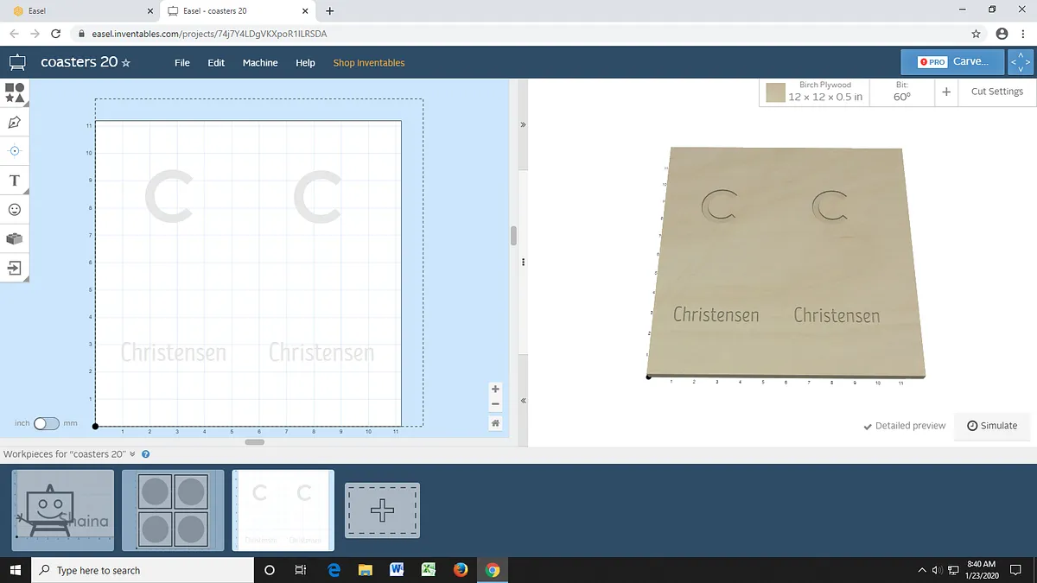This screenshot has height=583, width=1037.
Task: Open the Machine menu
Action: (x=260, y=63)
